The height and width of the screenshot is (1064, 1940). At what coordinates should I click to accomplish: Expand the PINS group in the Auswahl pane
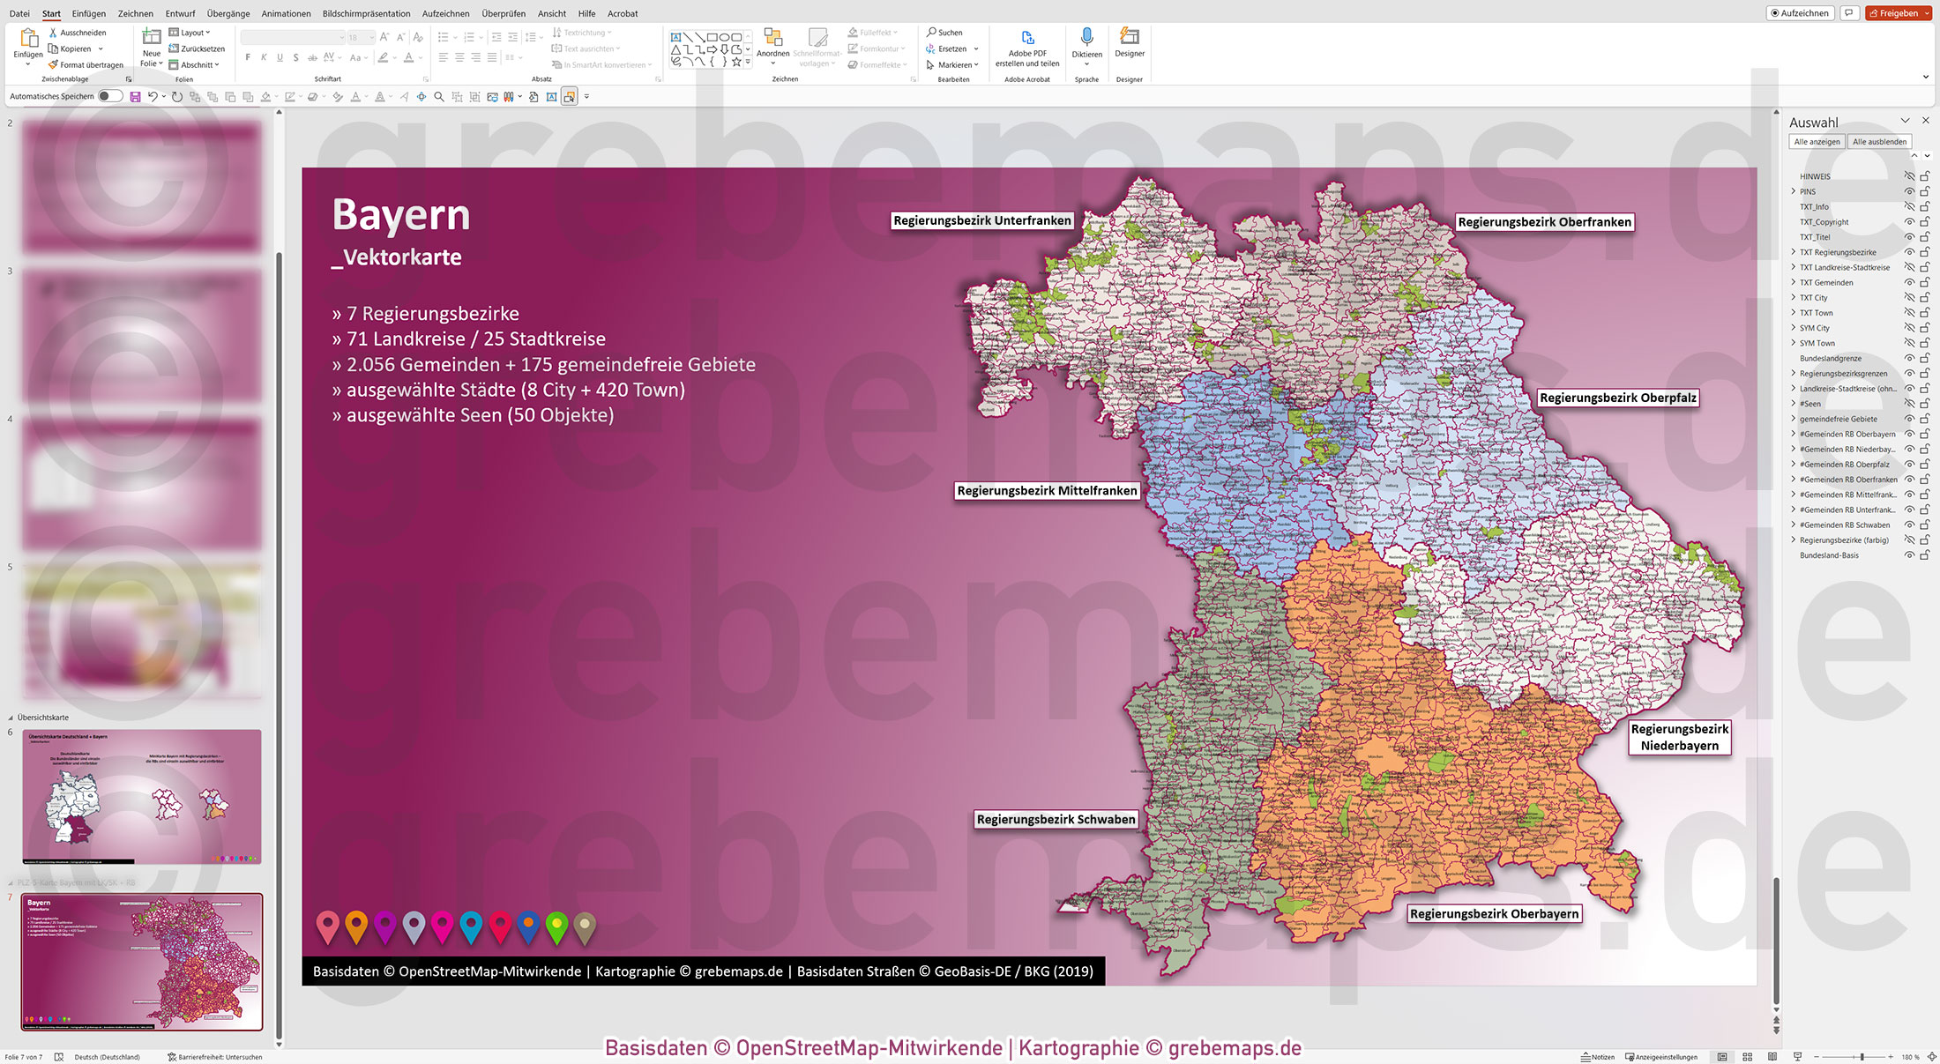1793,191
